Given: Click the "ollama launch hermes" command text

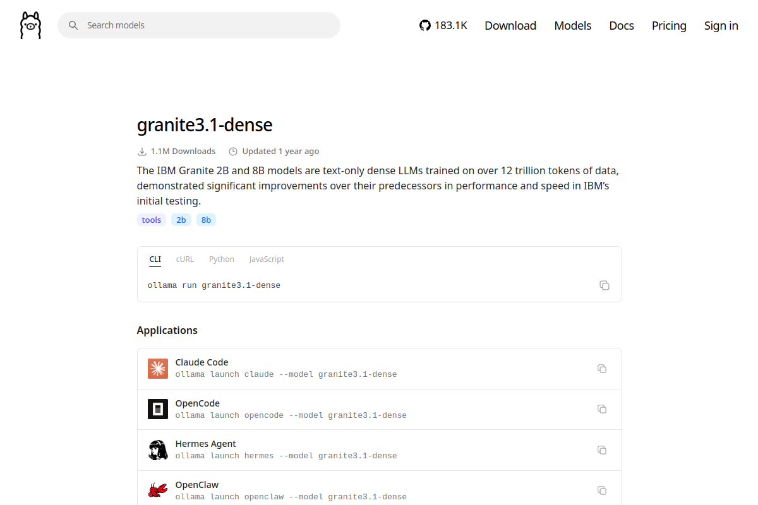Looking at the screenshot, I should point(286,456).
